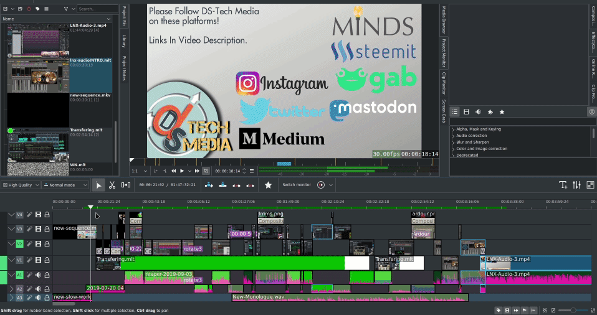Set zone in point in monitor
The height and width of the screenshot is (315, 597).
coord(156,171)
